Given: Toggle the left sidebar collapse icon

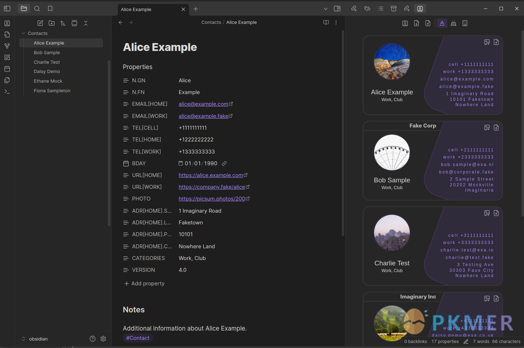Looking at the screenshot, I should 7,9.
